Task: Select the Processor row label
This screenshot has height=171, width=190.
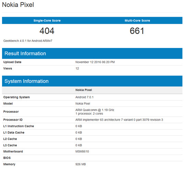Action: coord(11,112)
